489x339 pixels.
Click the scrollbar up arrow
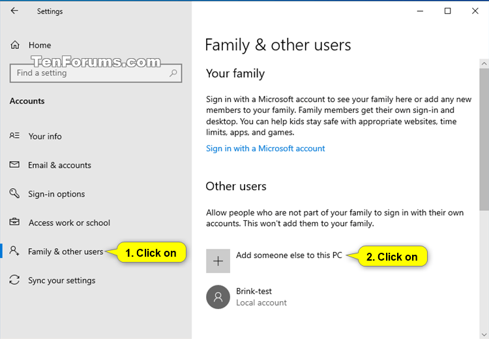coord(484,63)
